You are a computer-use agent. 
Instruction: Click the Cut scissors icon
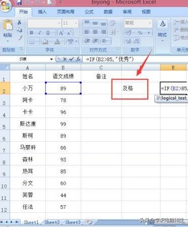coord(20,22)
